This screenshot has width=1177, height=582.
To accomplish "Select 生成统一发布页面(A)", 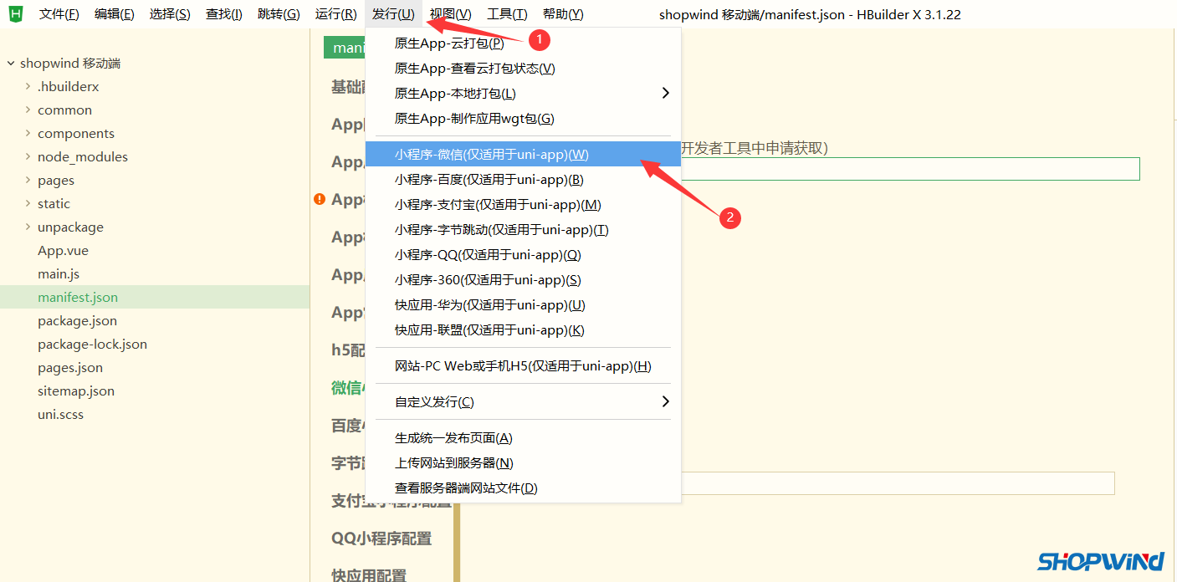I will [524, 438].
